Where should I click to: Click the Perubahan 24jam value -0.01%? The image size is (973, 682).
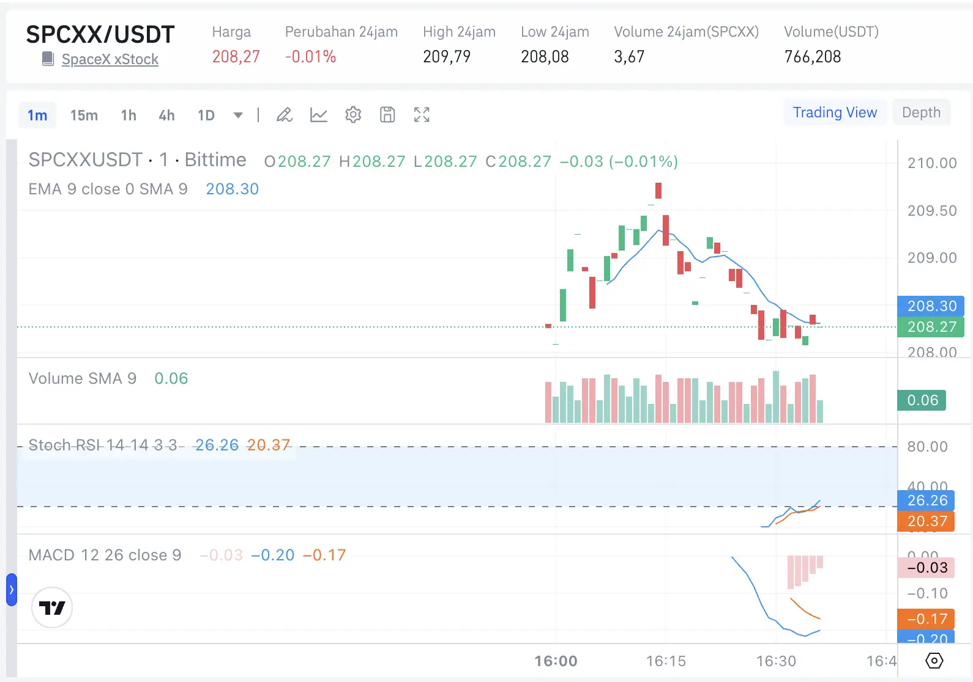(311, 57)
